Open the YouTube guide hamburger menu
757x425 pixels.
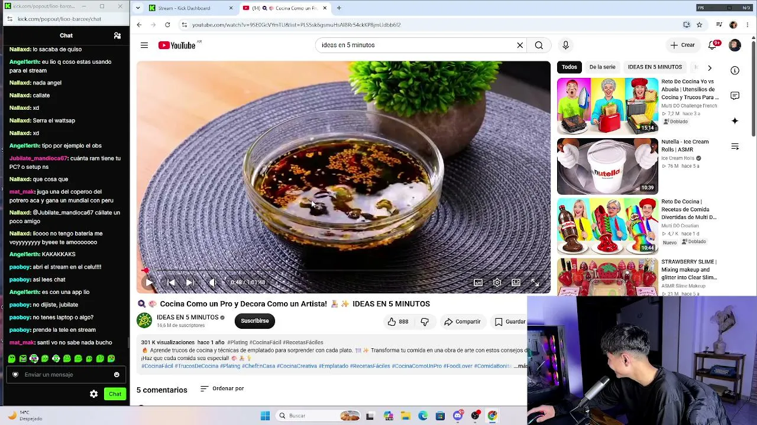click(144, 45)
